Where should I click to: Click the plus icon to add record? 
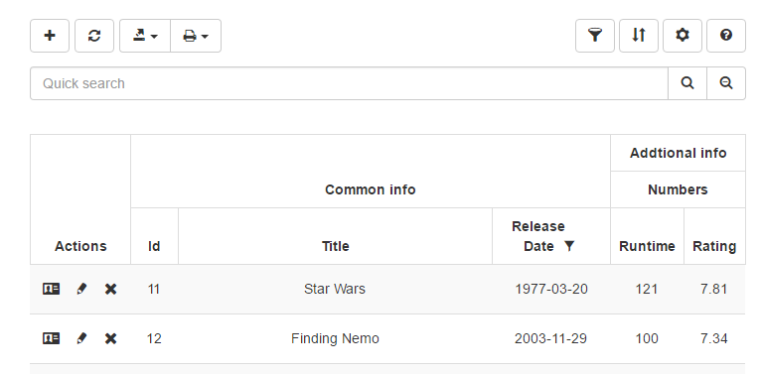[50, 36]
